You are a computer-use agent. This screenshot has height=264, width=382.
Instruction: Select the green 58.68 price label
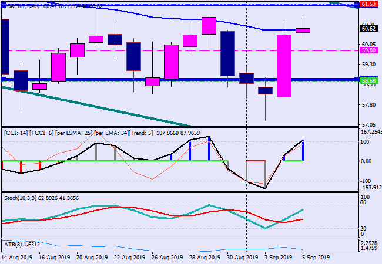point(368,79)
